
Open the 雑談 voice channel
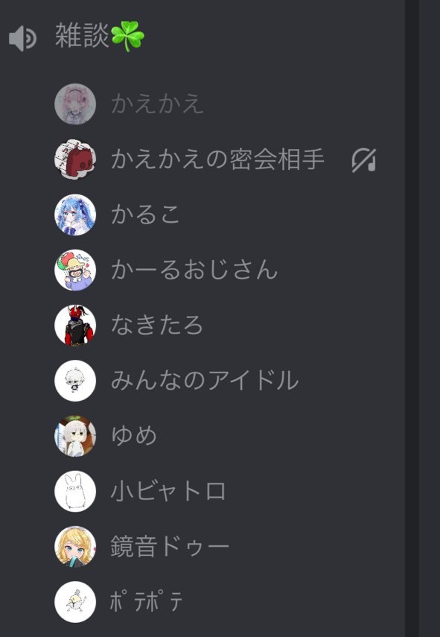tap(100, 37)
